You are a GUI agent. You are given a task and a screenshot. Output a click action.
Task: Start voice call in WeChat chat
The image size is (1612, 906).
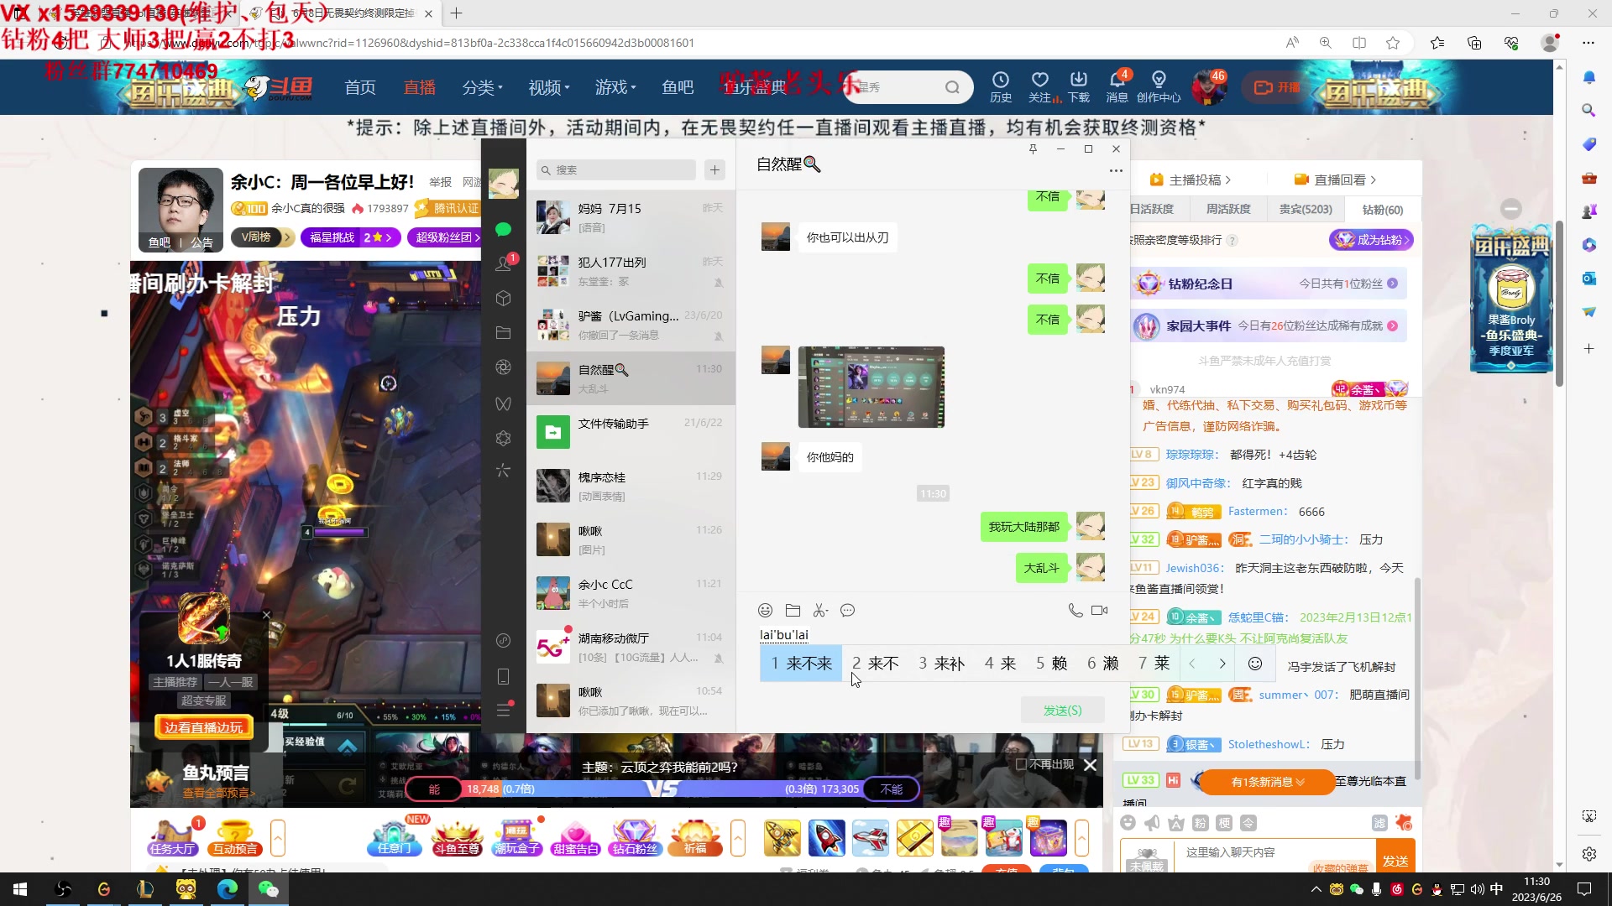point(1075,610)
